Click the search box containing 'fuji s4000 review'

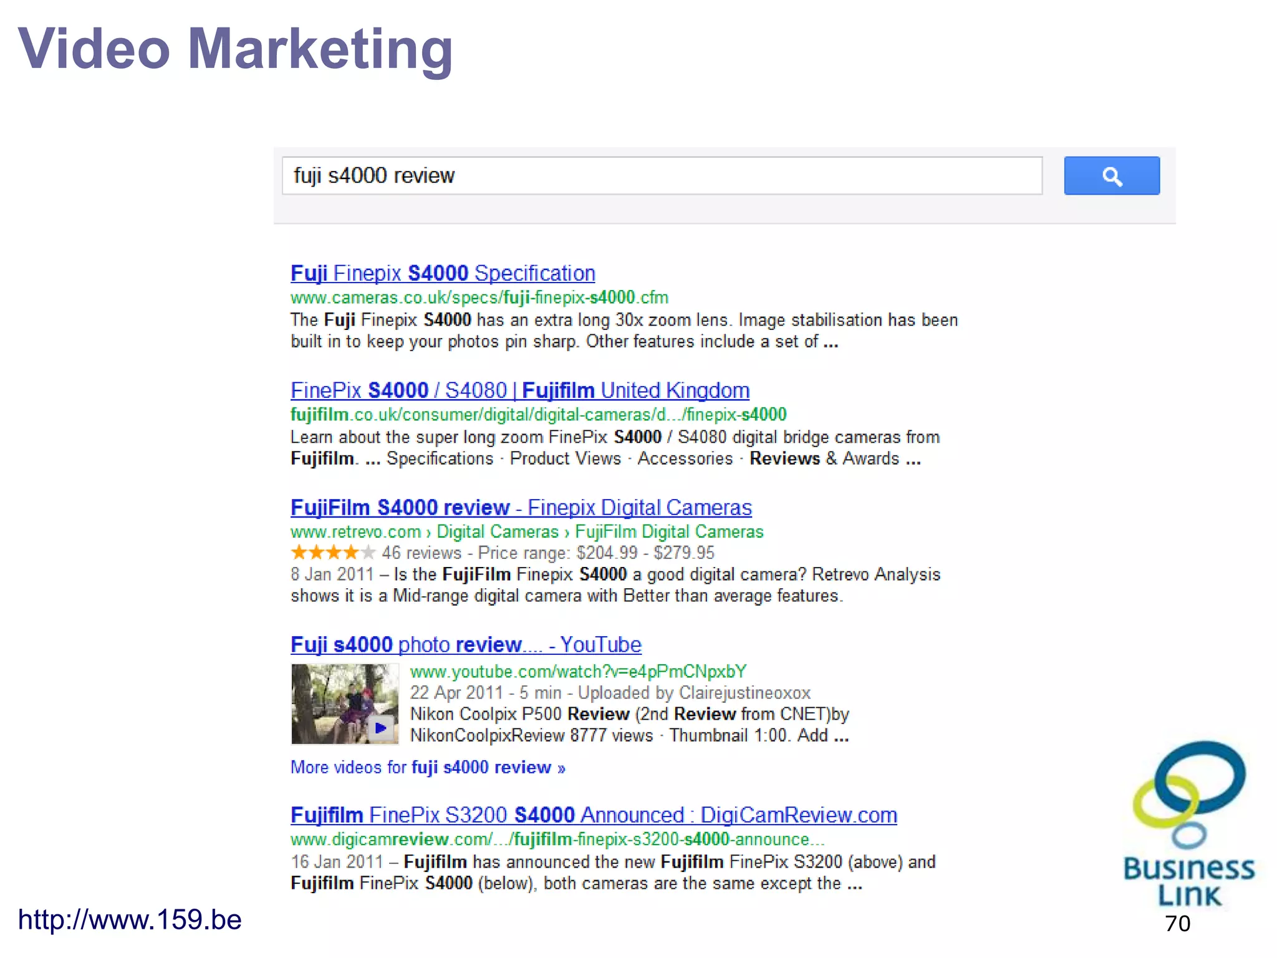point(662,176)
